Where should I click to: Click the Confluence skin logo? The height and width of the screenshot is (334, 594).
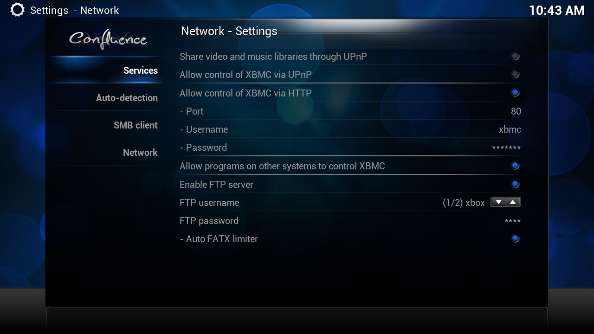click(x=108, y=39)
